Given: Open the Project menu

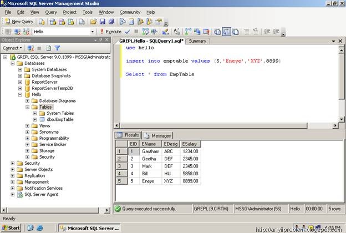Looking at the screenshot, I should pos(69,12).
